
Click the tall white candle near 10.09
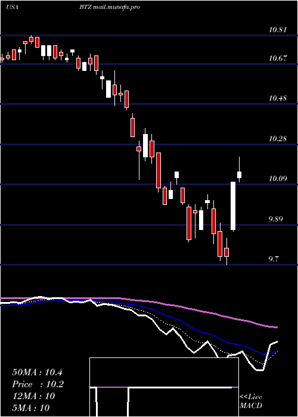pos(233,206)
